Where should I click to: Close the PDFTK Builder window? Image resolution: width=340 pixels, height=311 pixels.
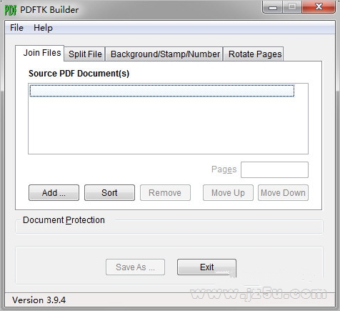319,7
